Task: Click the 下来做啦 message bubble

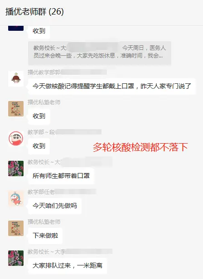Action: coord(45,236)
